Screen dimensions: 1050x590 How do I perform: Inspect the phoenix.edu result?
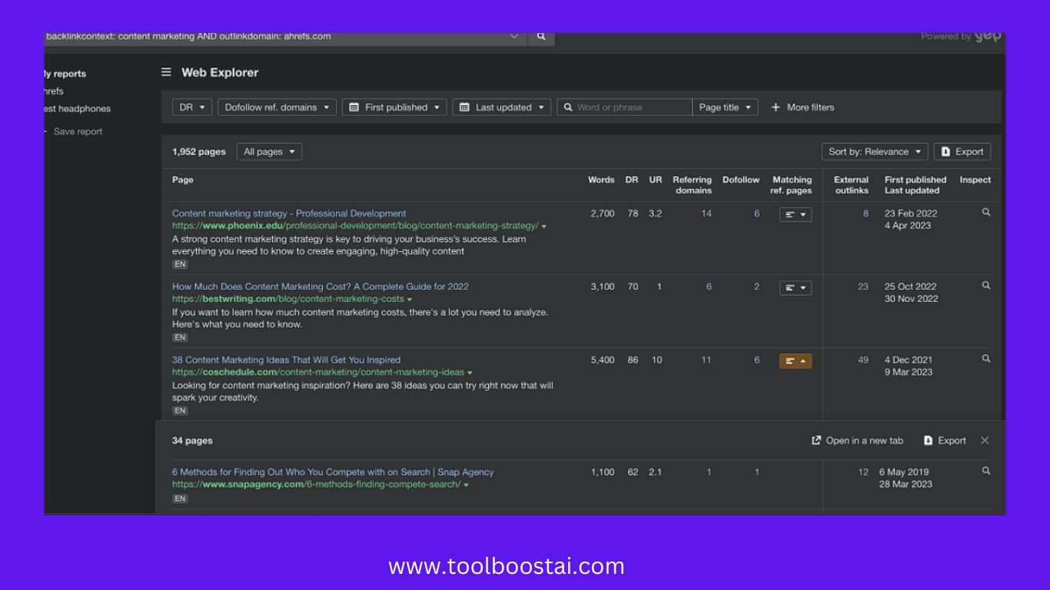[986, 213]
